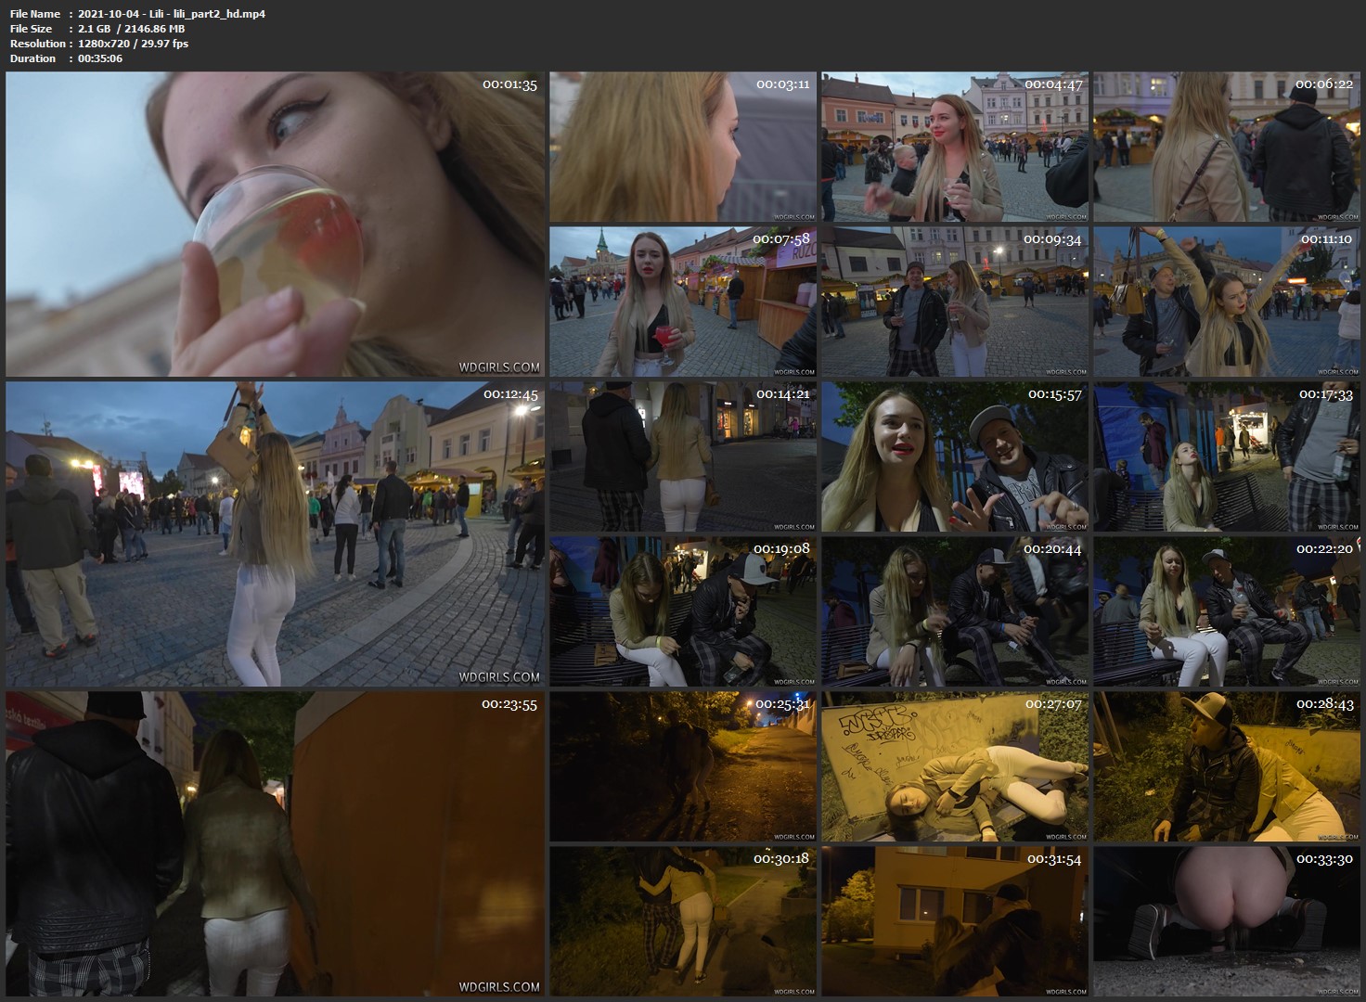Select the thumbnail timestamped 00:17:33
Viewport: 1366px width, 1002px height.
pyautogui.click(x=1226, y=456)
